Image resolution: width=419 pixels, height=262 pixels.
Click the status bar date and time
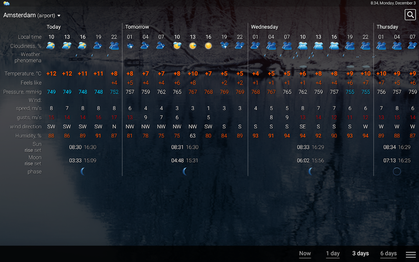(x=393, y=3)
